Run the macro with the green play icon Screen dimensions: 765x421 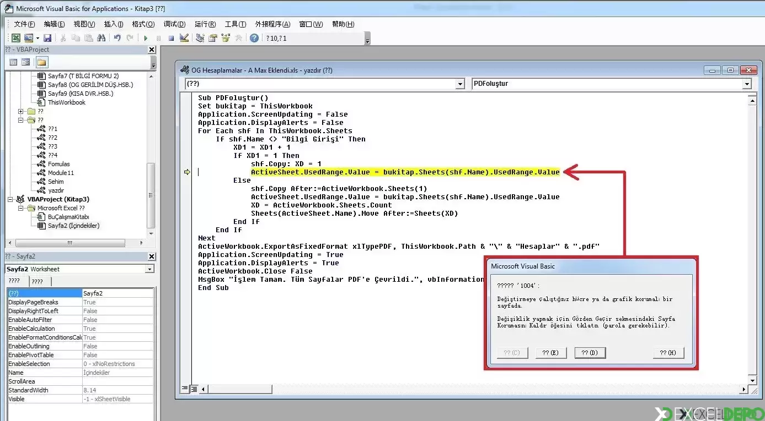(146, 38)
